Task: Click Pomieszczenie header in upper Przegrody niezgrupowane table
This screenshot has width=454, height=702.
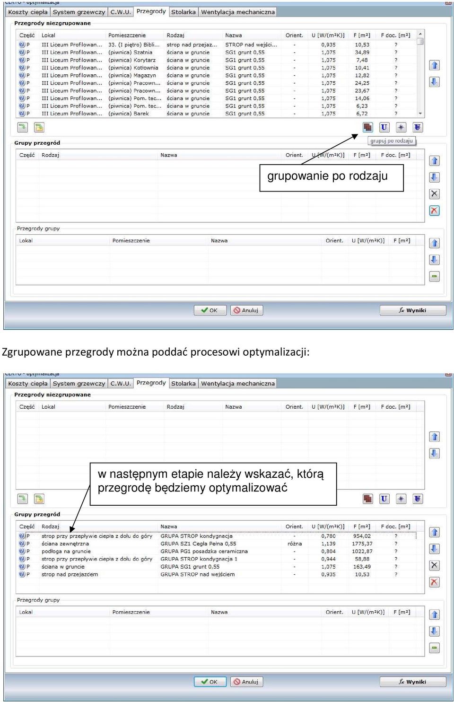Action: (x=127, y=35)
